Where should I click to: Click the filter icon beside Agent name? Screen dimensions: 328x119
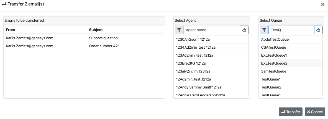click(179, 30)
